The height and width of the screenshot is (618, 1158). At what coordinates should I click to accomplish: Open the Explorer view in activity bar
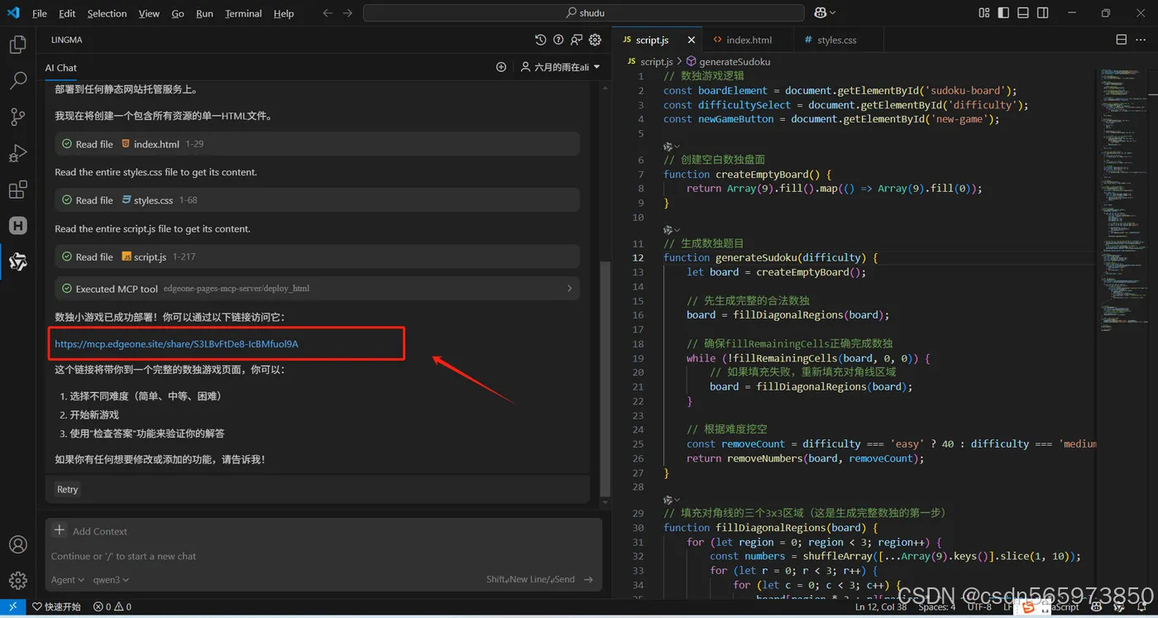(17, 45)
